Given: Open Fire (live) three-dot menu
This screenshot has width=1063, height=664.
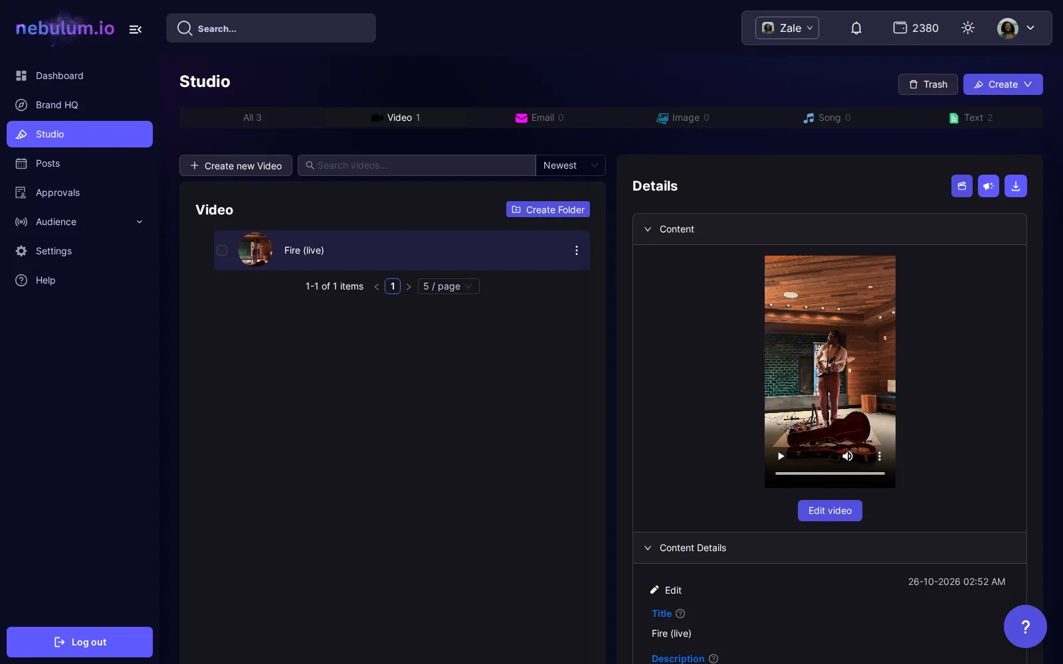Looking at the screenshot, I should (577, 250).
